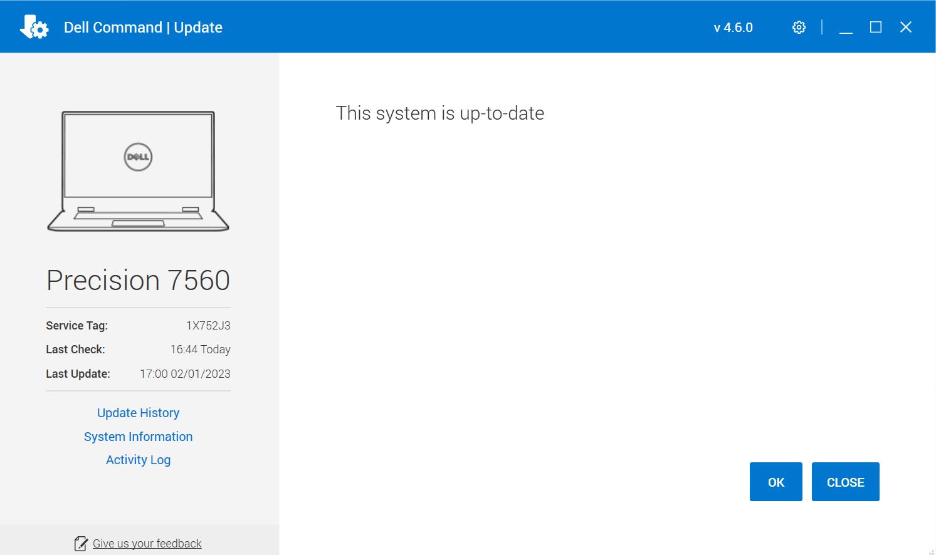
Task: Close the window with the X icon
Action: (906, 27)
